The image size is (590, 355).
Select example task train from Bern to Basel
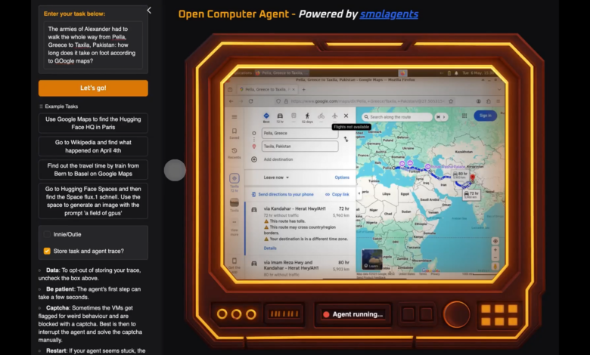93,169
